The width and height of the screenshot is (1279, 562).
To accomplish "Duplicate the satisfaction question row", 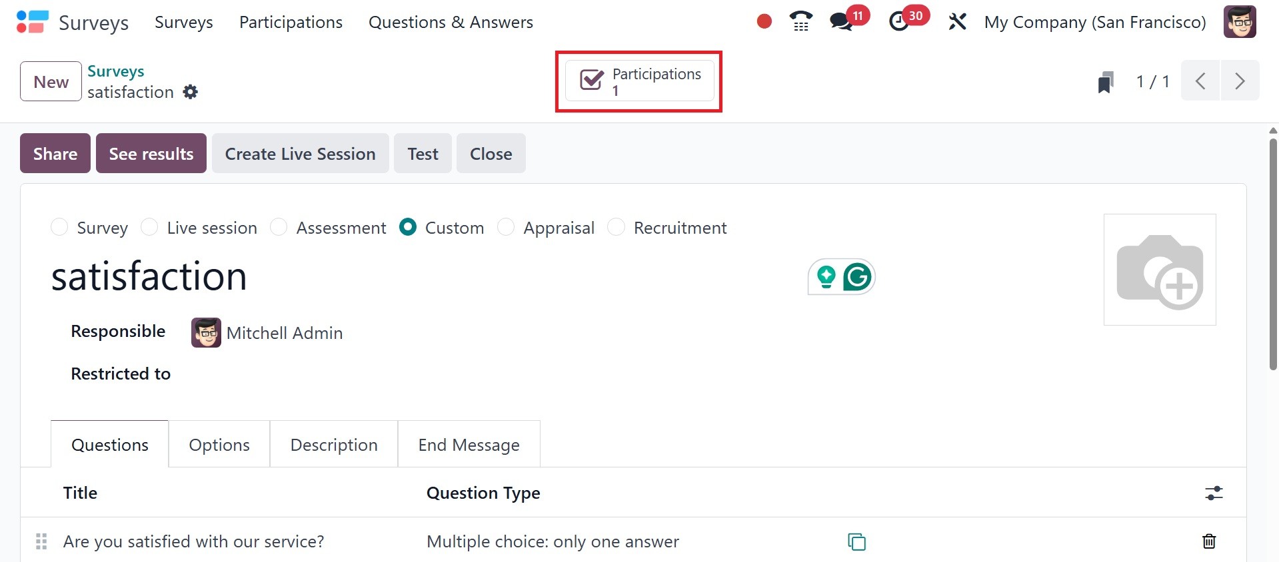I will [x=856, y=542].
